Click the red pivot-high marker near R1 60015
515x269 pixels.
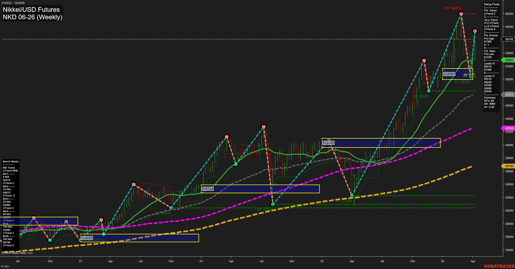pyautogui.click(x=461, y=14)
